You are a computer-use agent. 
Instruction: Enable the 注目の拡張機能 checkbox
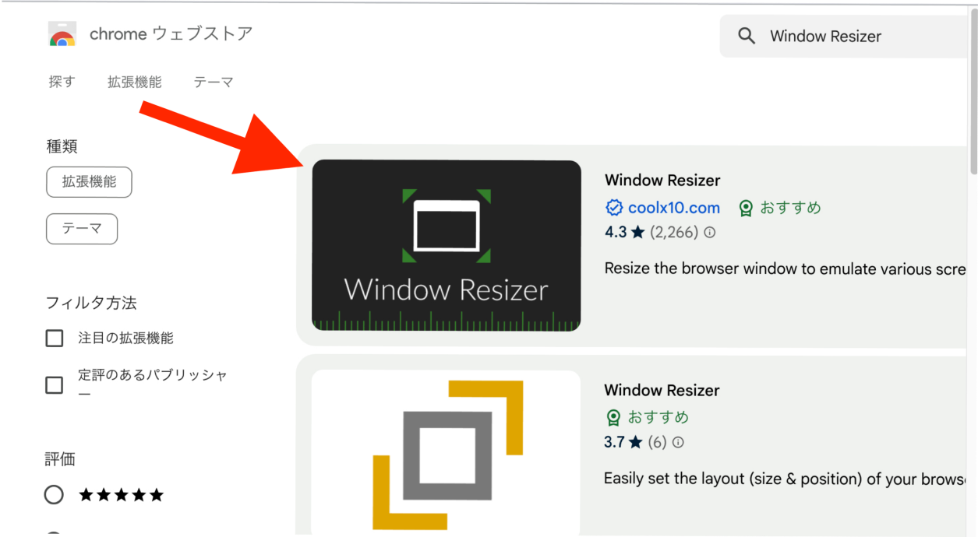(55, 339)
